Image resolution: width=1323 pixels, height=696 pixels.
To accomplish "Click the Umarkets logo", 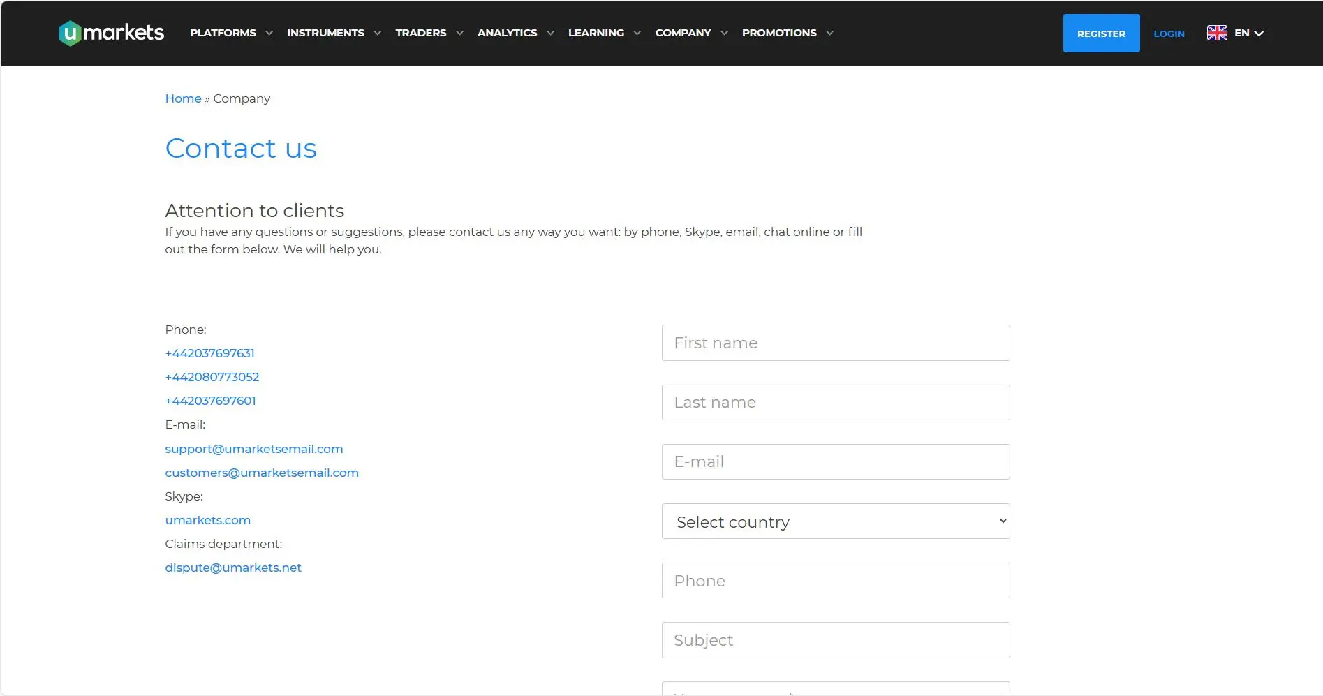I will (112, 33).
